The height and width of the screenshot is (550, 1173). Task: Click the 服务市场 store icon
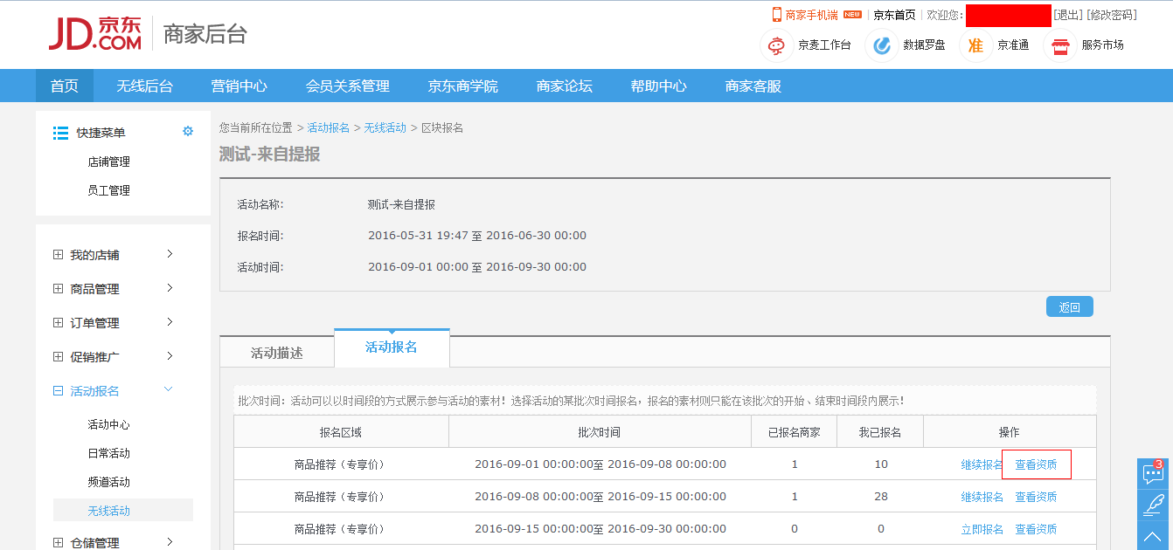[x=1060, y=45]
